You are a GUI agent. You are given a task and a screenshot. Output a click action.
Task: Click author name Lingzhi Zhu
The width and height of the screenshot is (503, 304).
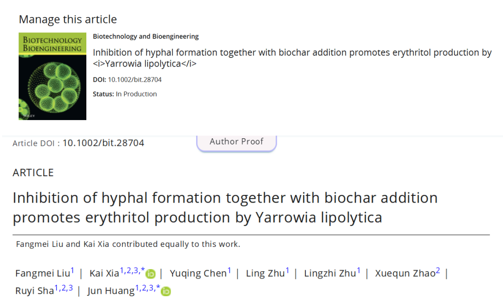click(330, 274)
